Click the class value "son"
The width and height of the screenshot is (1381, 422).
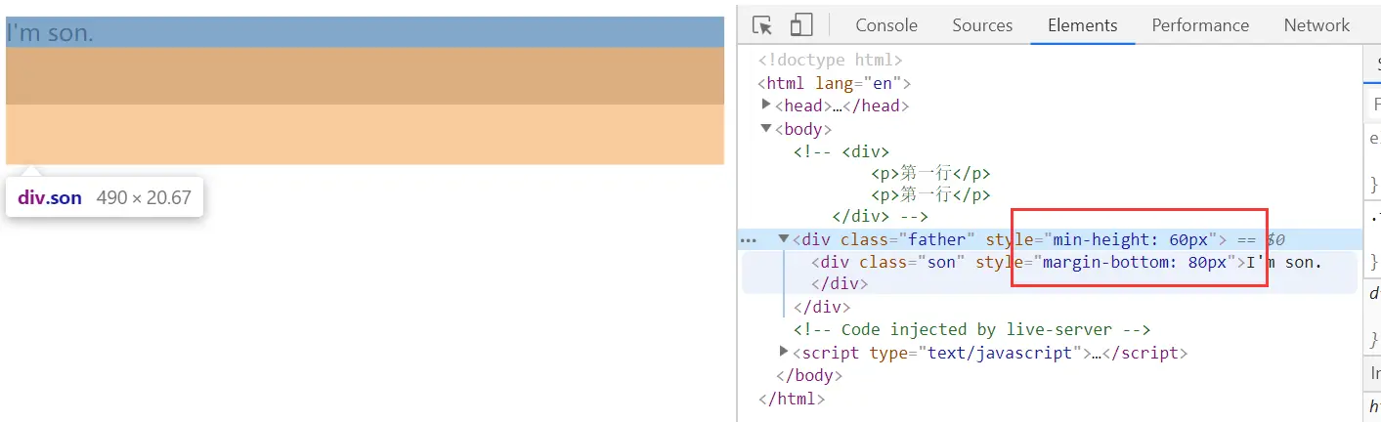tap(942, 262)
